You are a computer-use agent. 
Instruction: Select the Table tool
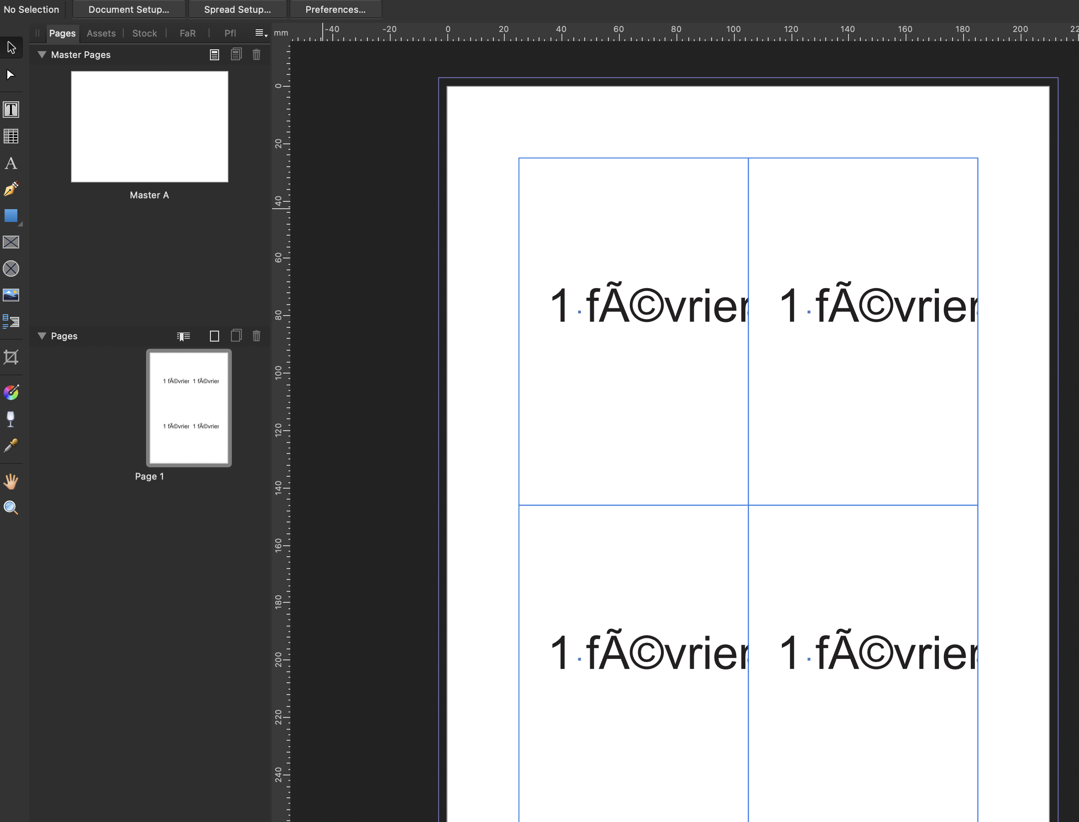click(x=11, y=136)
